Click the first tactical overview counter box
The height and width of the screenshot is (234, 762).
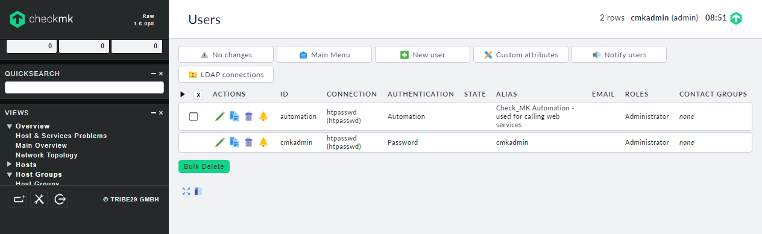pos(31,46)
